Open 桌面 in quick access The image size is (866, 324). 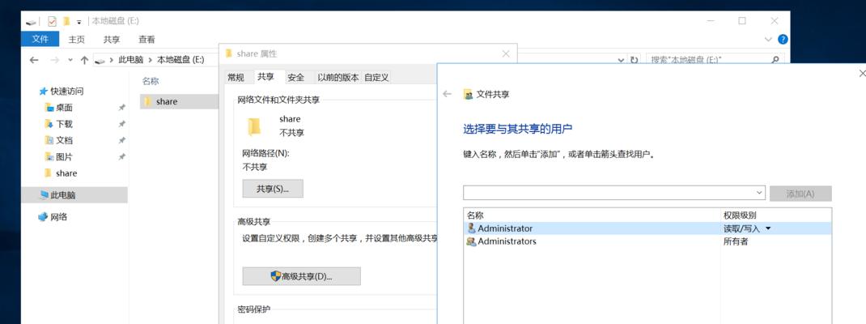tap(64, 108)
